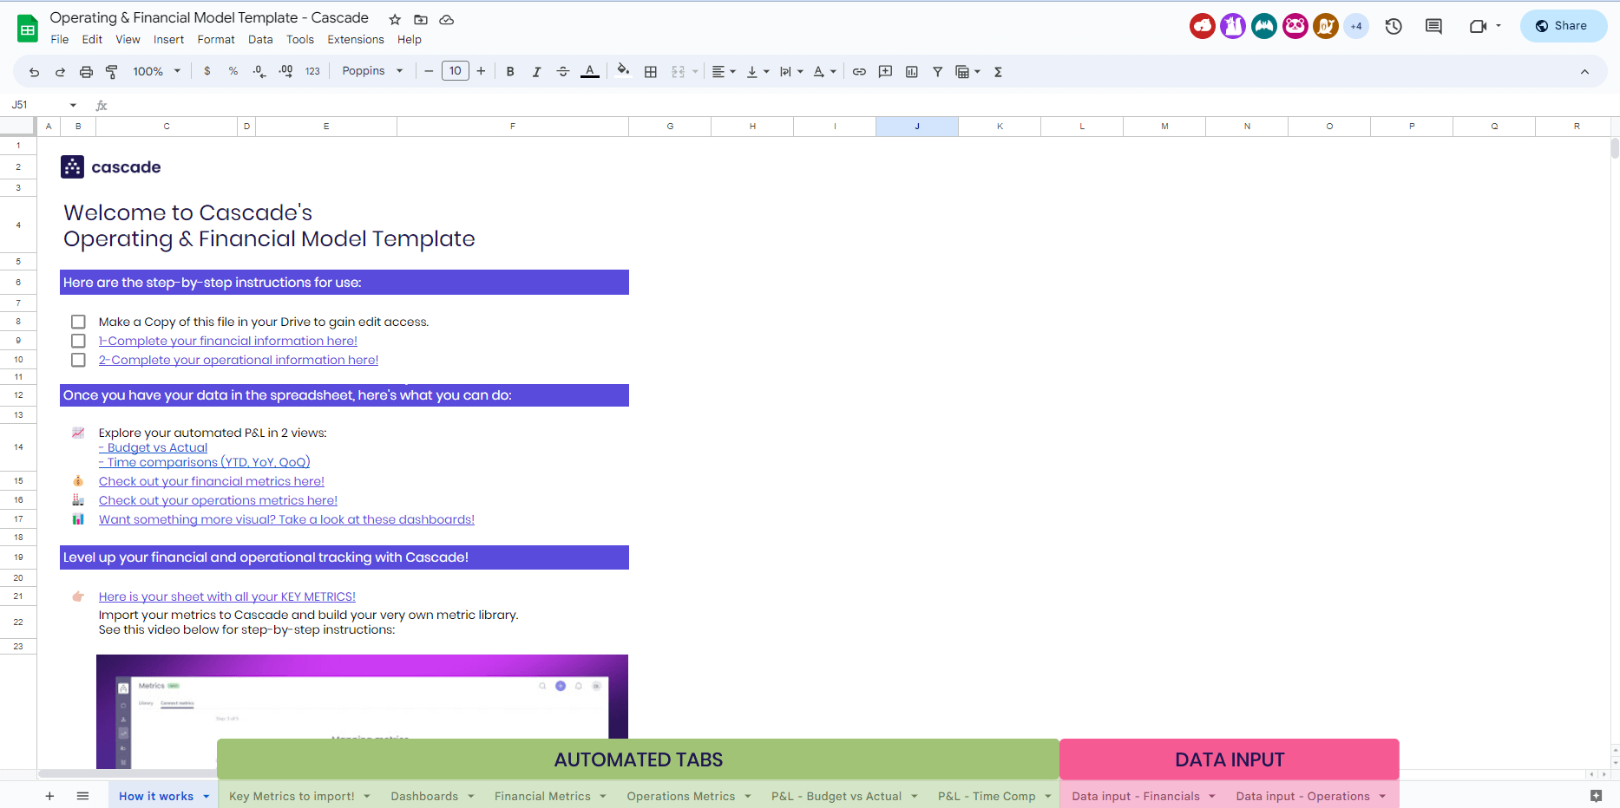Open the functions (sigma) menu

998,72
